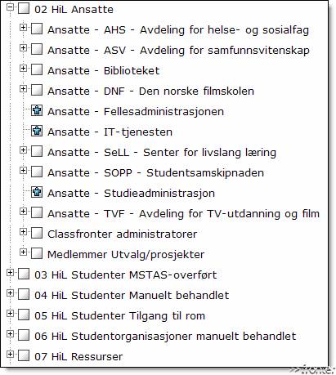Check the Classfronter administratorer checkbox
The height and width of the screenshot is (375, 336).
tap(37, 233)
